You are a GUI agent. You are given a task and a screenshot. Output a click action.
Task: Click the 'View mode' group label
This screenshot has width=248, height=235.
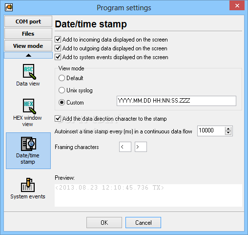point(71,68)
